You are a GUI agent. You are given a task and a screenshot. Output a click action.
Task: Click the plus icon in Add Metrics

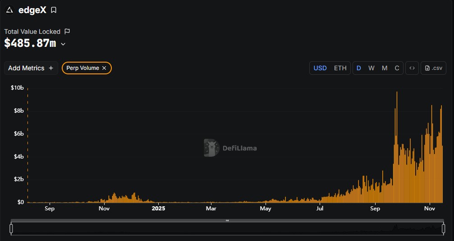click(51, 68)
